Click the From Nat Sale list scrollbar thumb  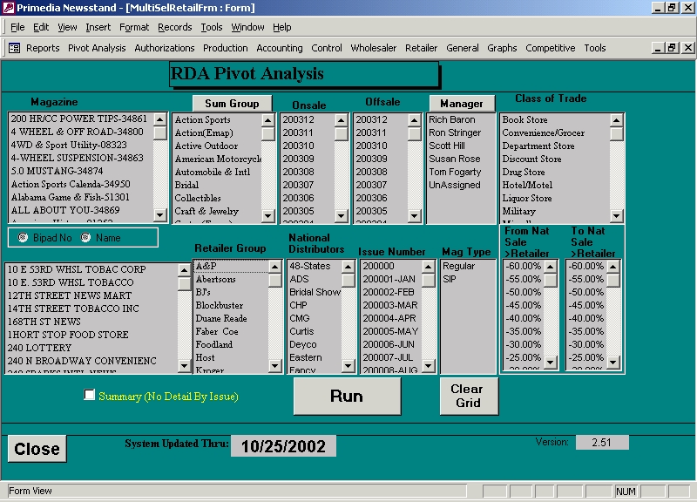(551, 281)
